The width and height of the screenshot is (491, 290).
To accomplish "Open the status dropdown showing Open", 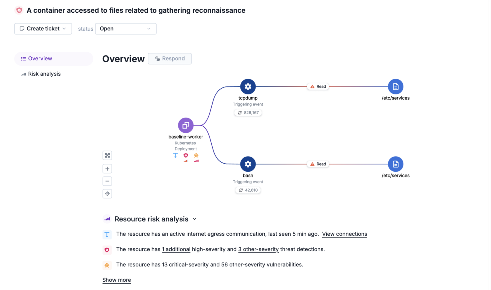I will 126,29.
